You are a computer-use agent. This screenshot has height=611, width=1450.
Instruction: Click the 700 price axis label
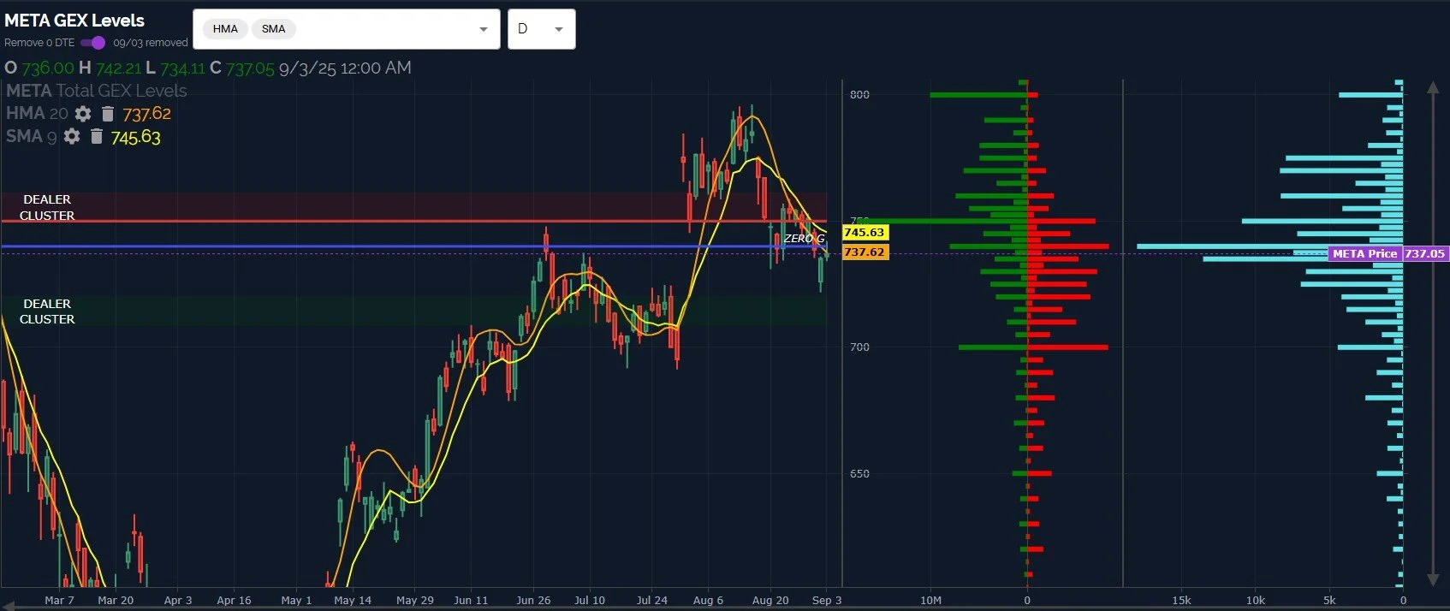[859, 347]
